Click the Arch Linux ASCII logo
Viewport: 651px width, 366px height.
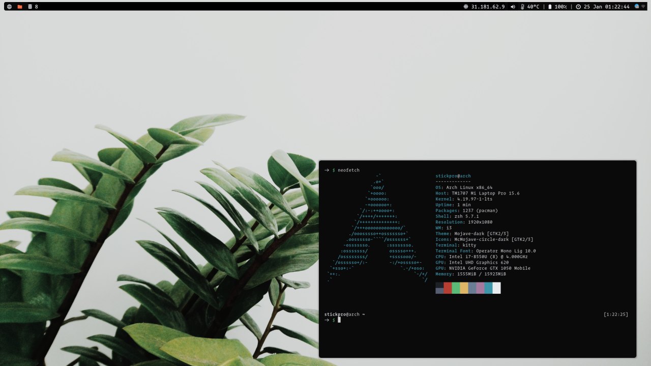(x=377, y=228)
